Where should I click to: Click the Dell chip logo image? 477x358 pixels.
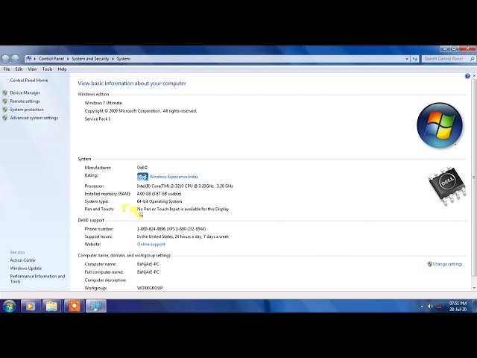tap(447, 186)
